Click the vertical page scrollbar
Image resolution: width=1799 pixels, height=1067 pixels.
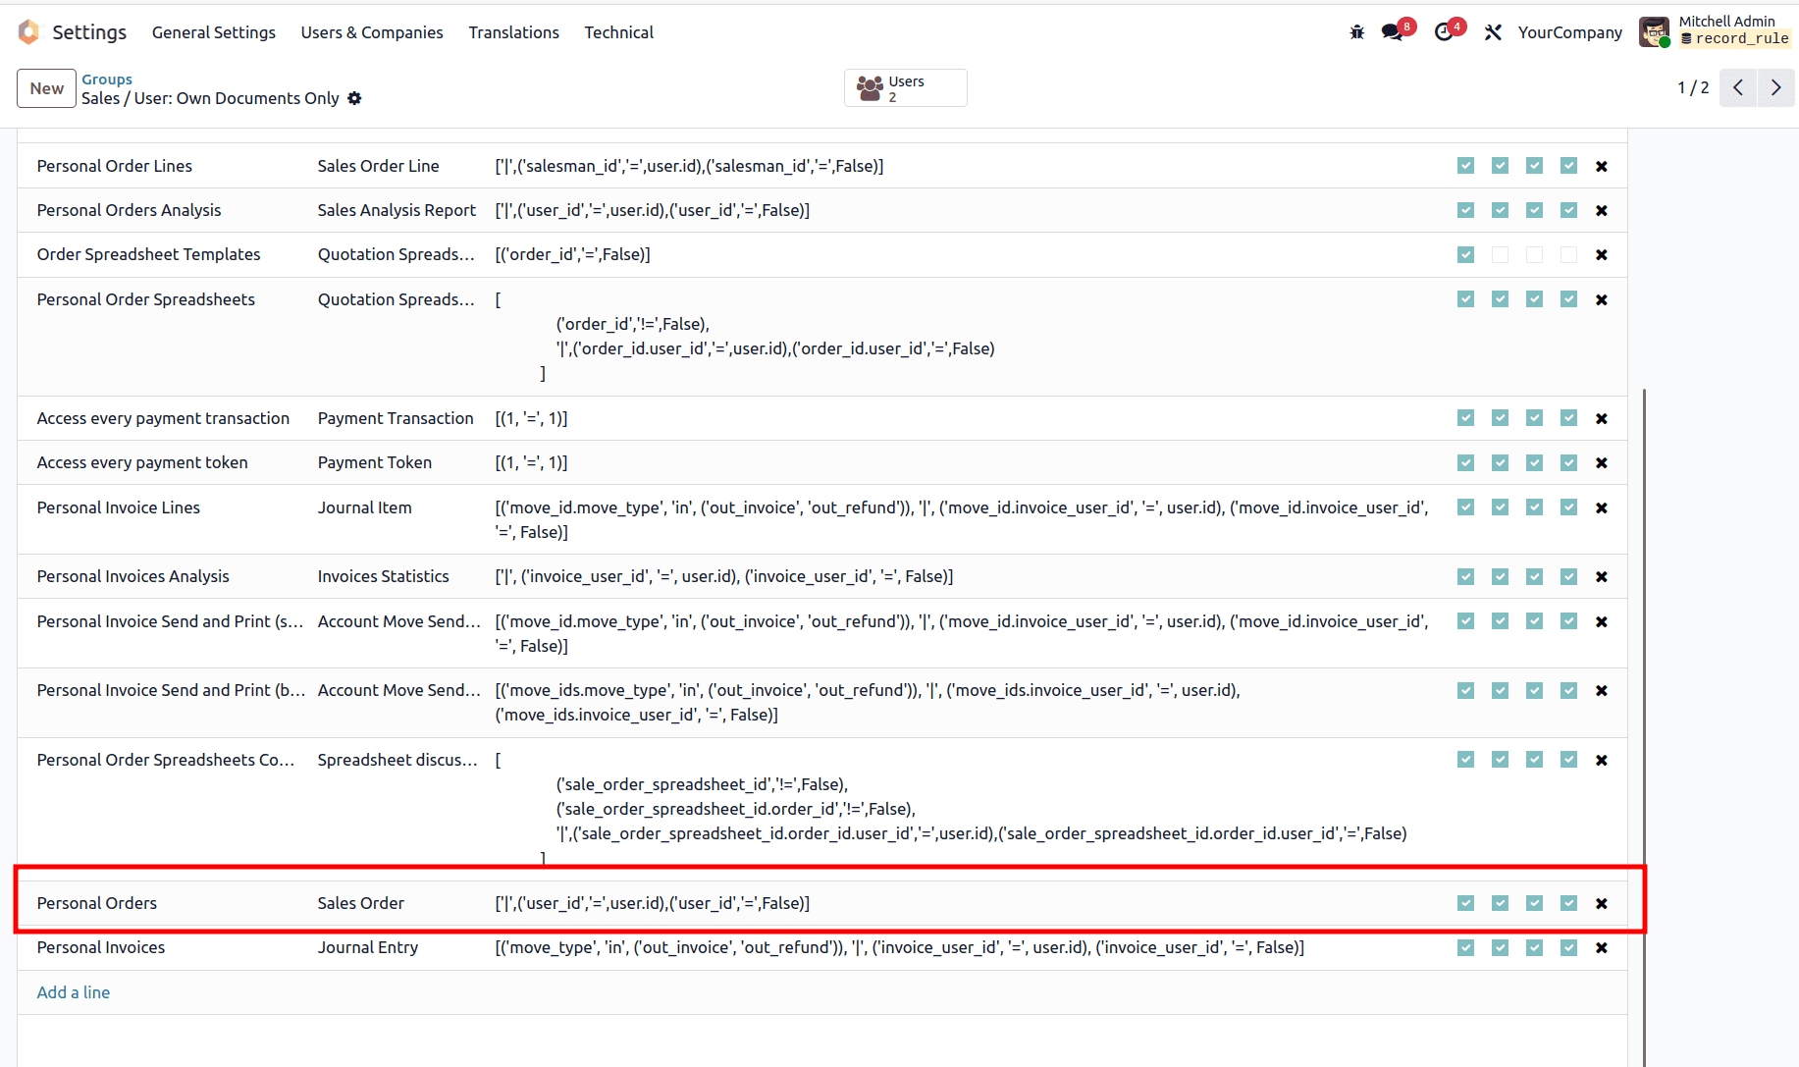tap(1644, 727)
